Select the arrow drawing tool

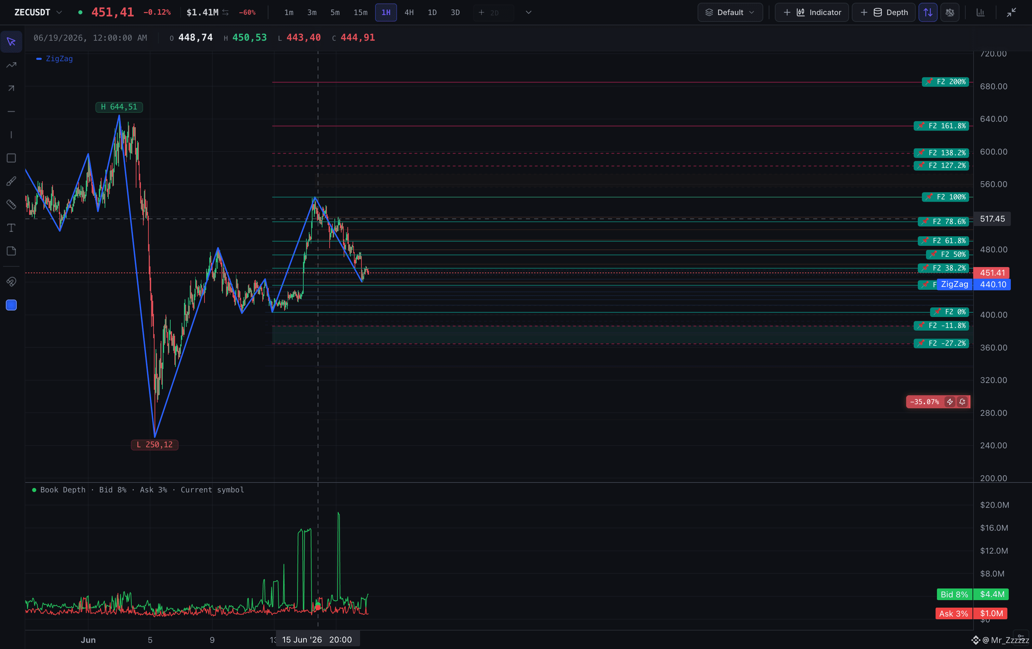click(11, 88)
